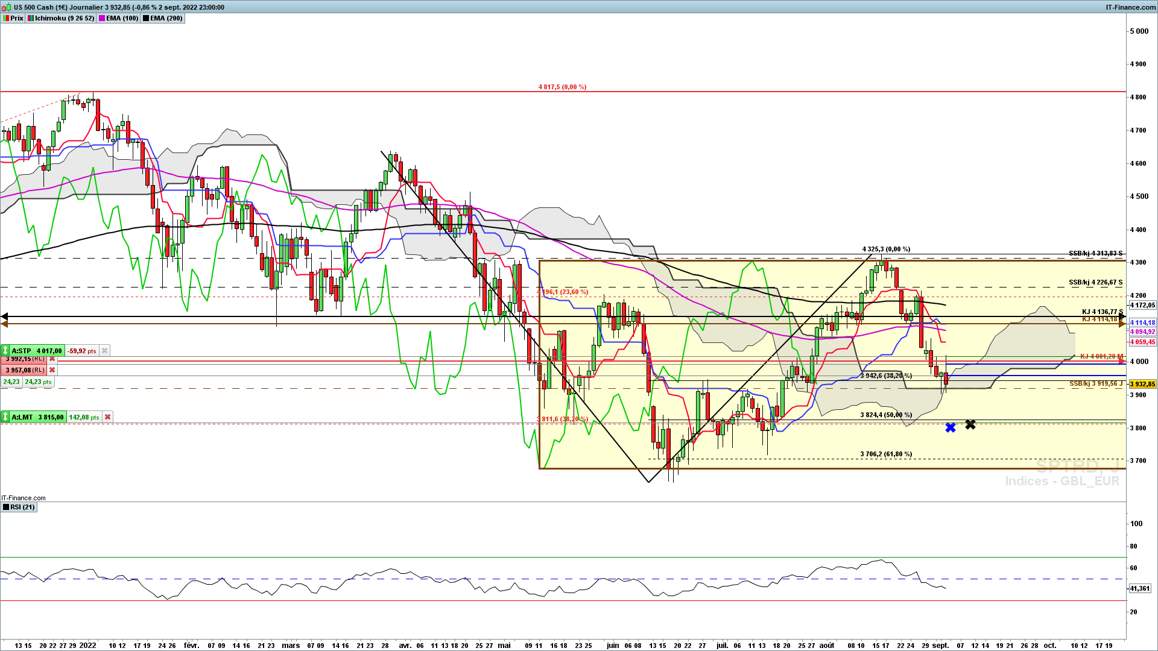
Task: Click the blue X marker on chart
Action: [x=951, y=427]
